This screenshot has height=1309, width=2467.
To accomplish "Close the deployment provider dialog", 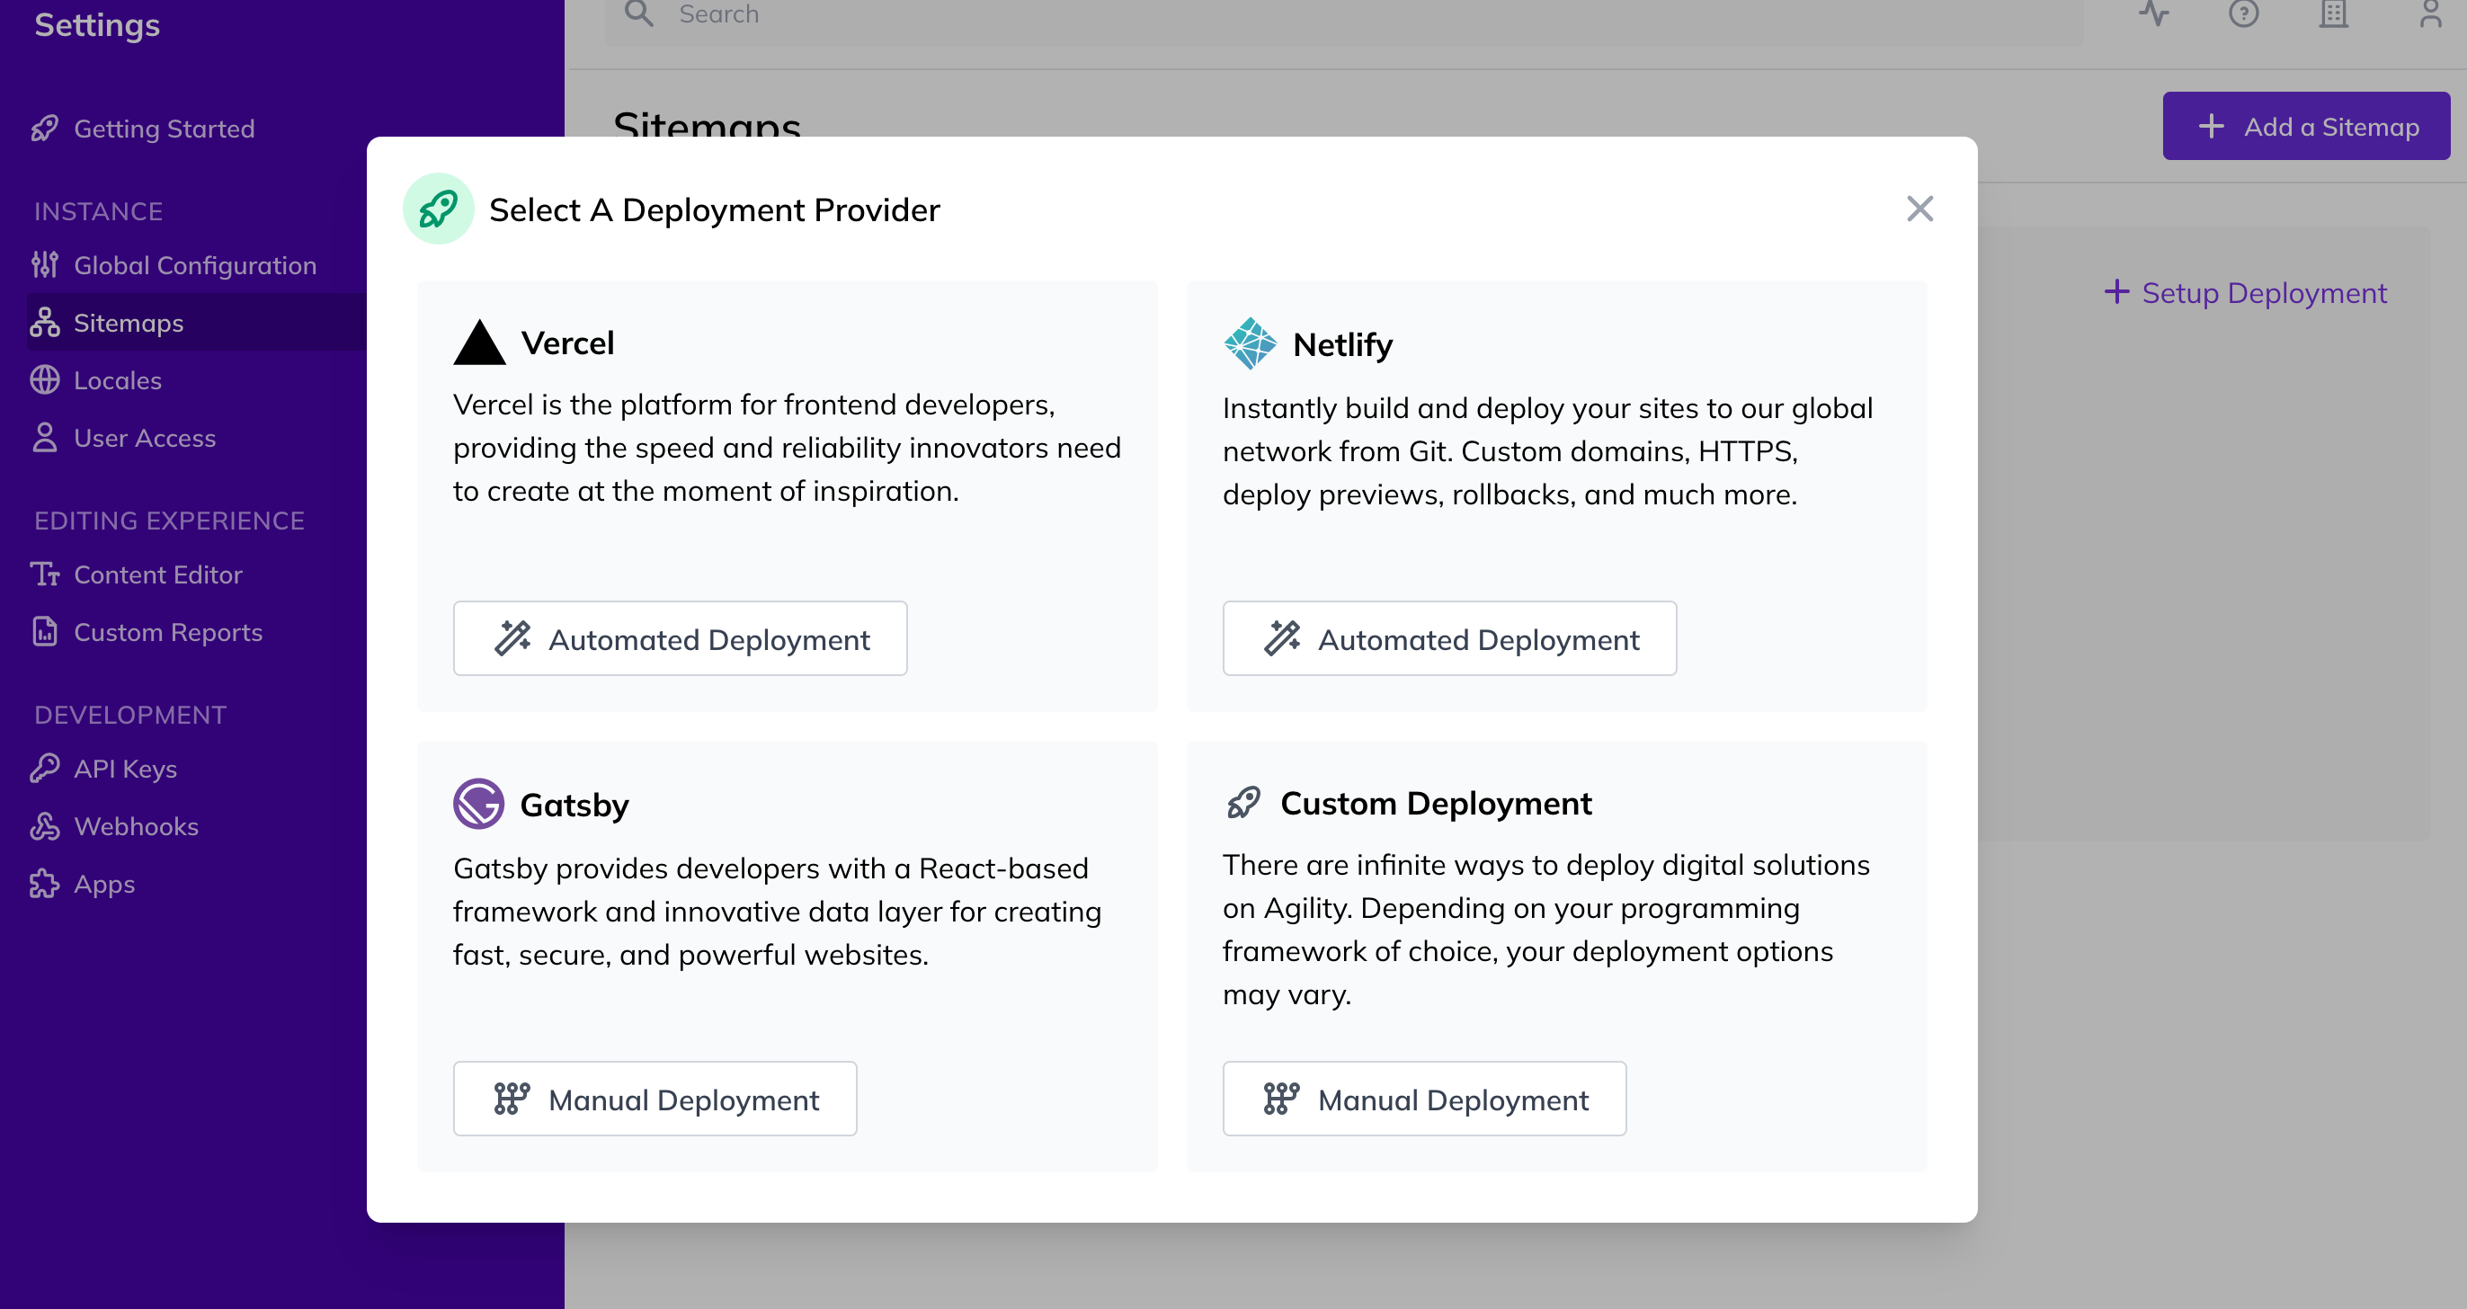I will pos(1919,209).
